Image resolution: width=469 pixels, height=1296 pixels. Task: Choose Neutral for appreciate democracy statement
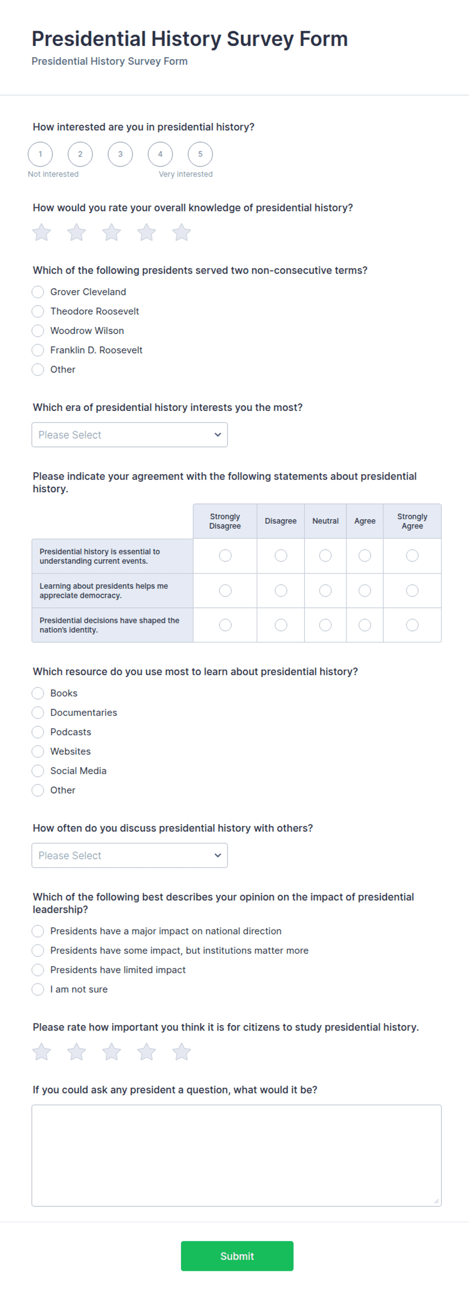point(325,590)
